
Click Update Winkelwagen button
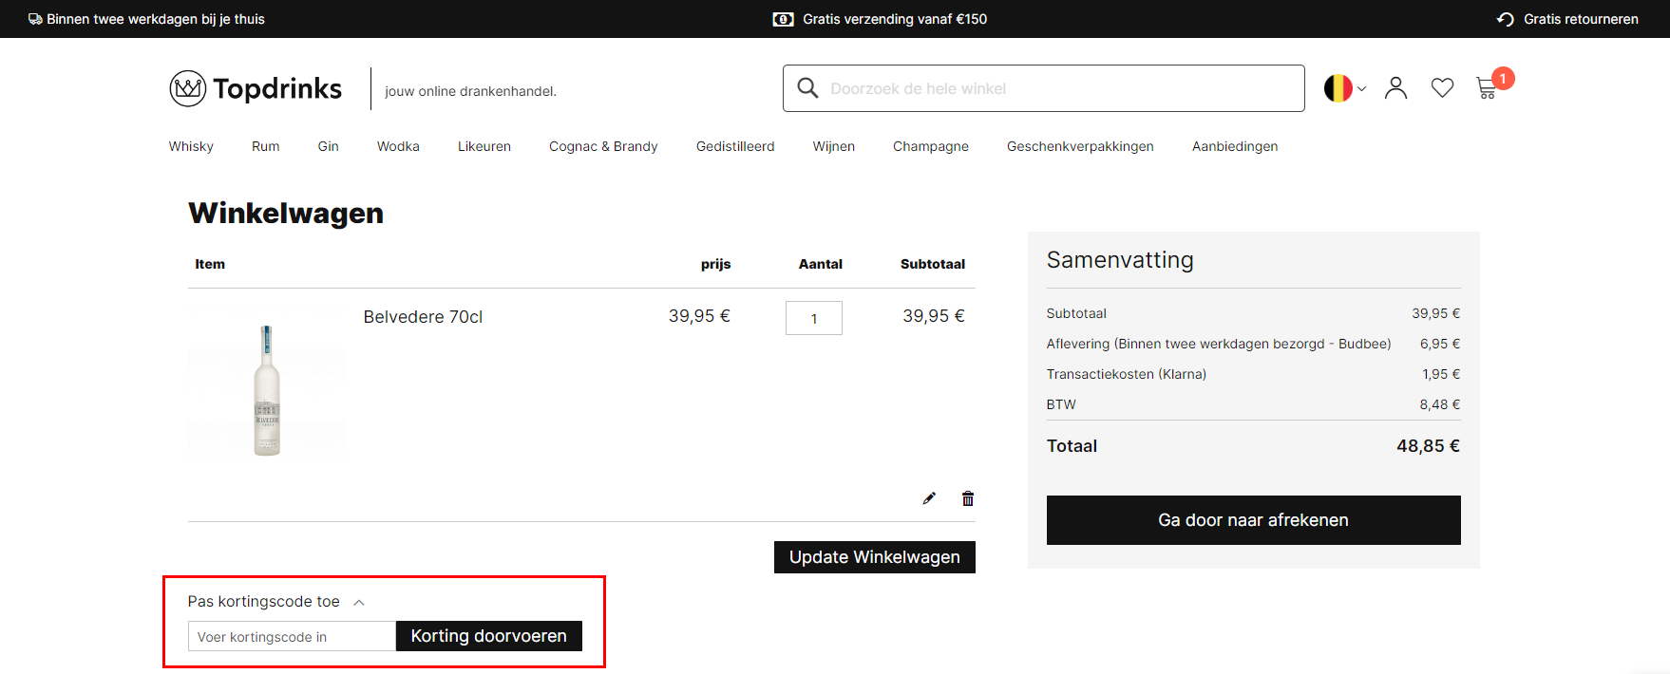tap(875, 557)
